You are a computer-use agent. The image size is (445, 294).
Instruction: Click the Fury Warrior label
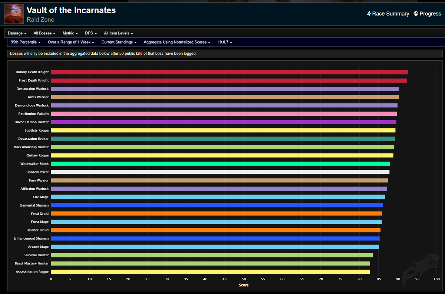39,180
